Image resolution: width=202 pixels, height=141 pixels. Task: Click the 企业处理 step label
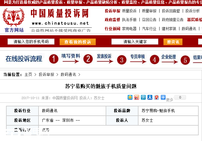169,57
